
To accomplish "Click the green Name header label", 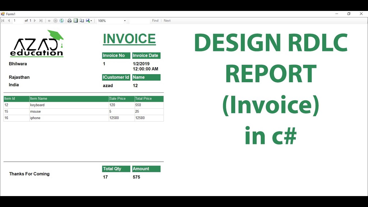I will (x=146, y=77).
